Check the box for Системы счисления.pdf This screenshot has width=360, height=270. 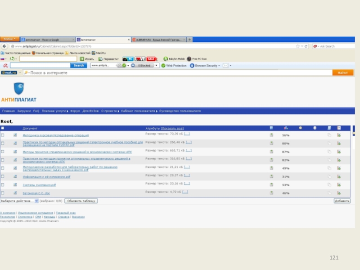[x=3, y=184]
